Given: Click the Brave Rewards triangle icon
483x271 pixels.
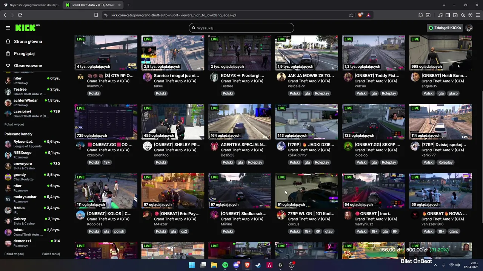Looking at the screenshot, I should (368, 15).
